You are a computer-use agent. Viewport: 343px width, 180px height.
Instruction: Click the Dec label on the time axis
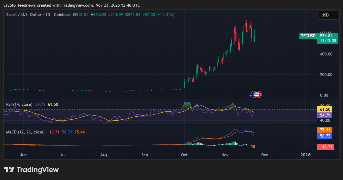click(265, 155)
